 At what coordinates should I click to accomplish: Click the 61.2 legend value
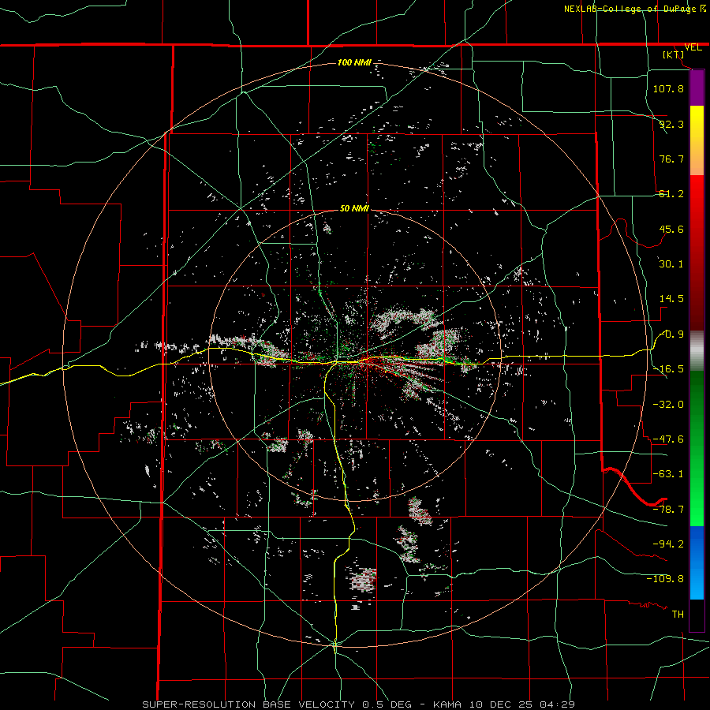coord(671,194)
